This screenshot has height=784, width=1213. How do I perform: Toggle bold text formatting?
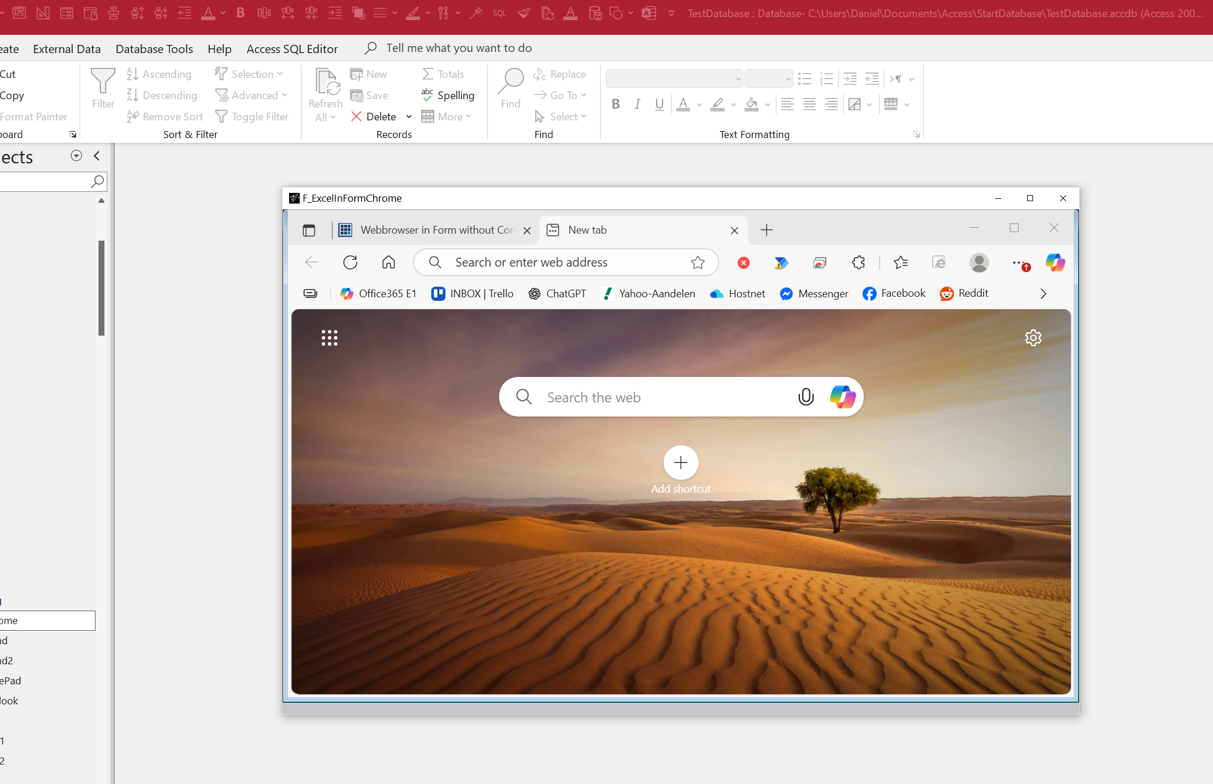tap(615, 104)
